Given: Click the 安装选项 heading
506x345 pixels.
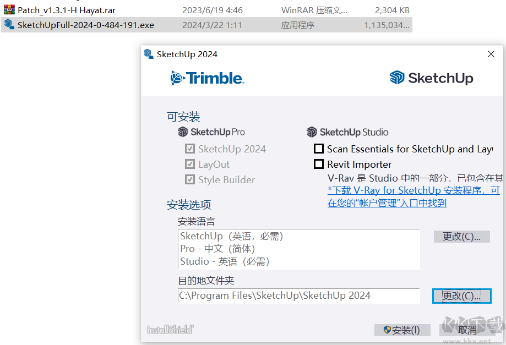Looking at the screenshot, I should 189,205.
